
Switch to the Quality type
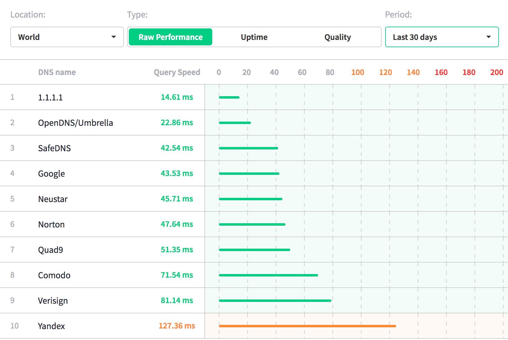[337, 37]
